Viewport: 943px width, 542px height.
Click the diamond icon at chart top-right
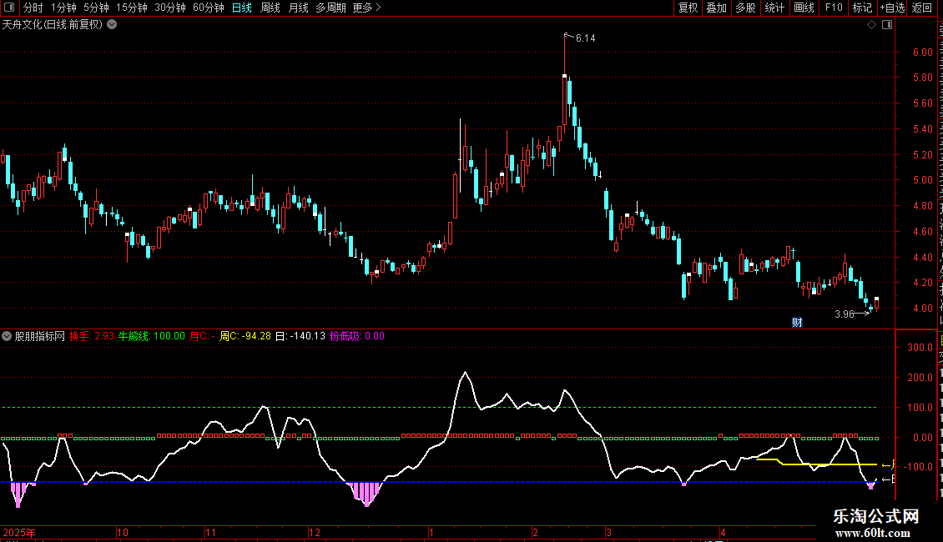click(871, 25)
